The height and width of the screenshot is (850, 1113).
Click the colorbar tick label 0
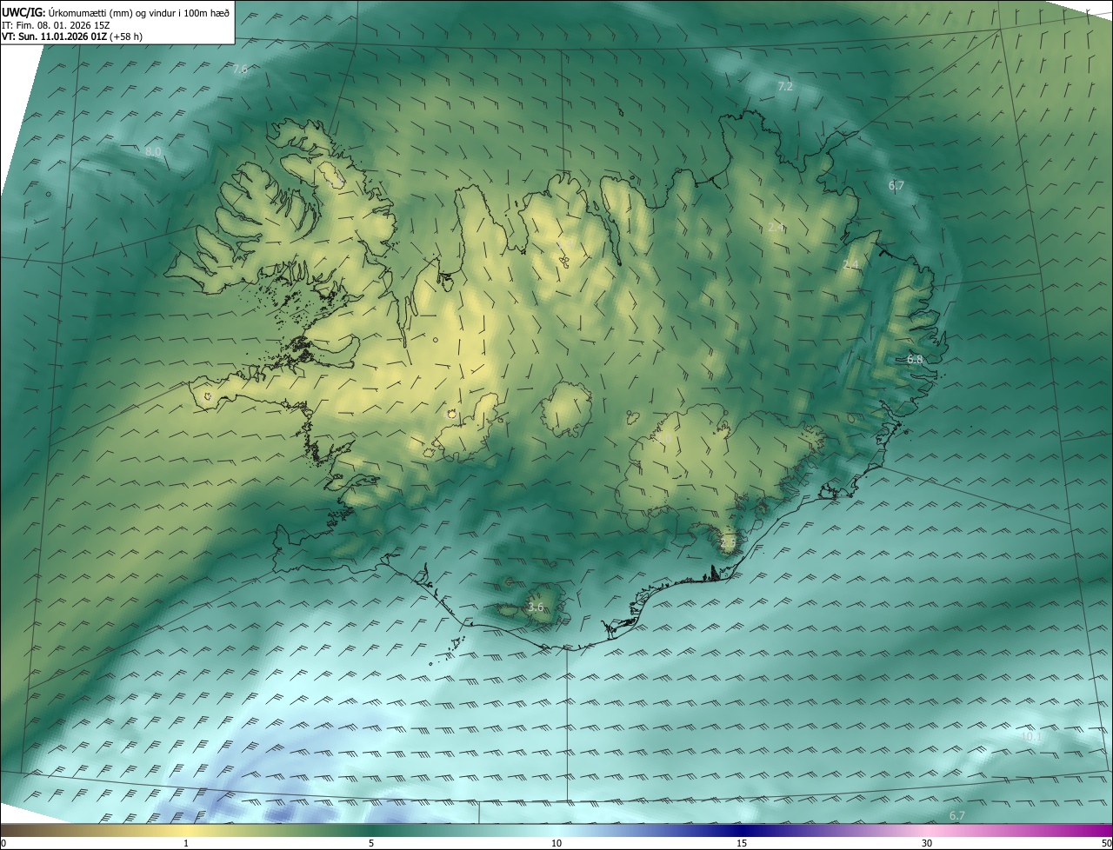3,843
